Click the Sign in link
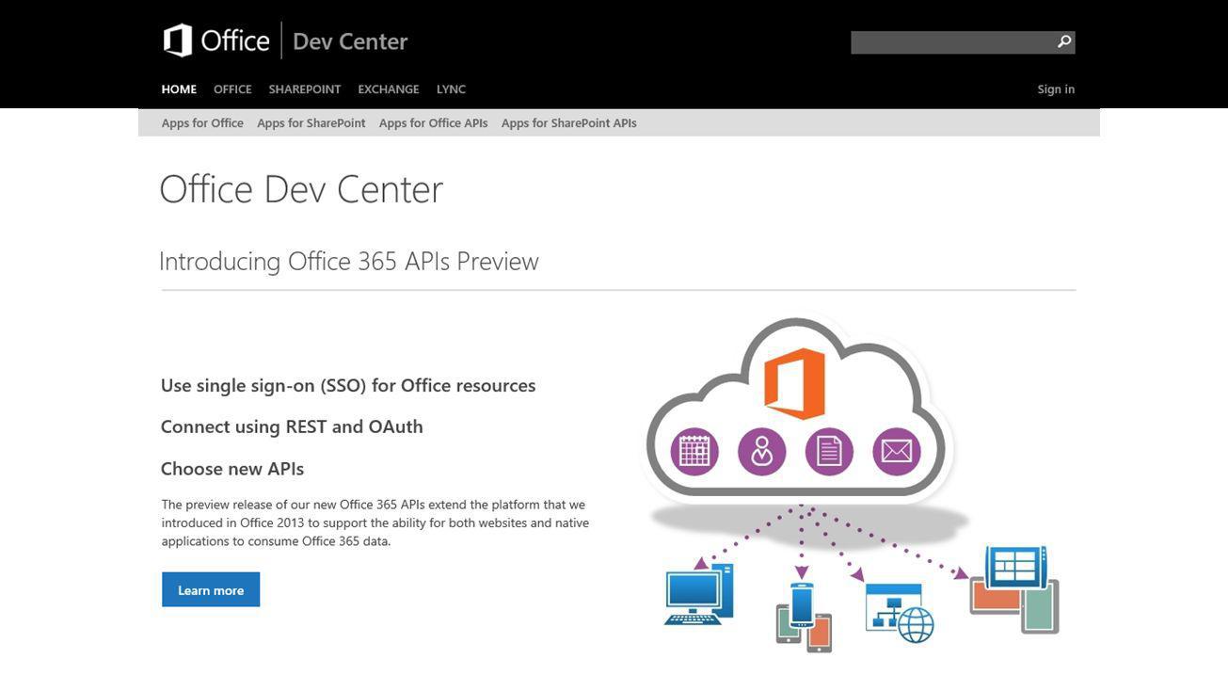Viewport: 1228px width, 691px height. (1056, 89)
